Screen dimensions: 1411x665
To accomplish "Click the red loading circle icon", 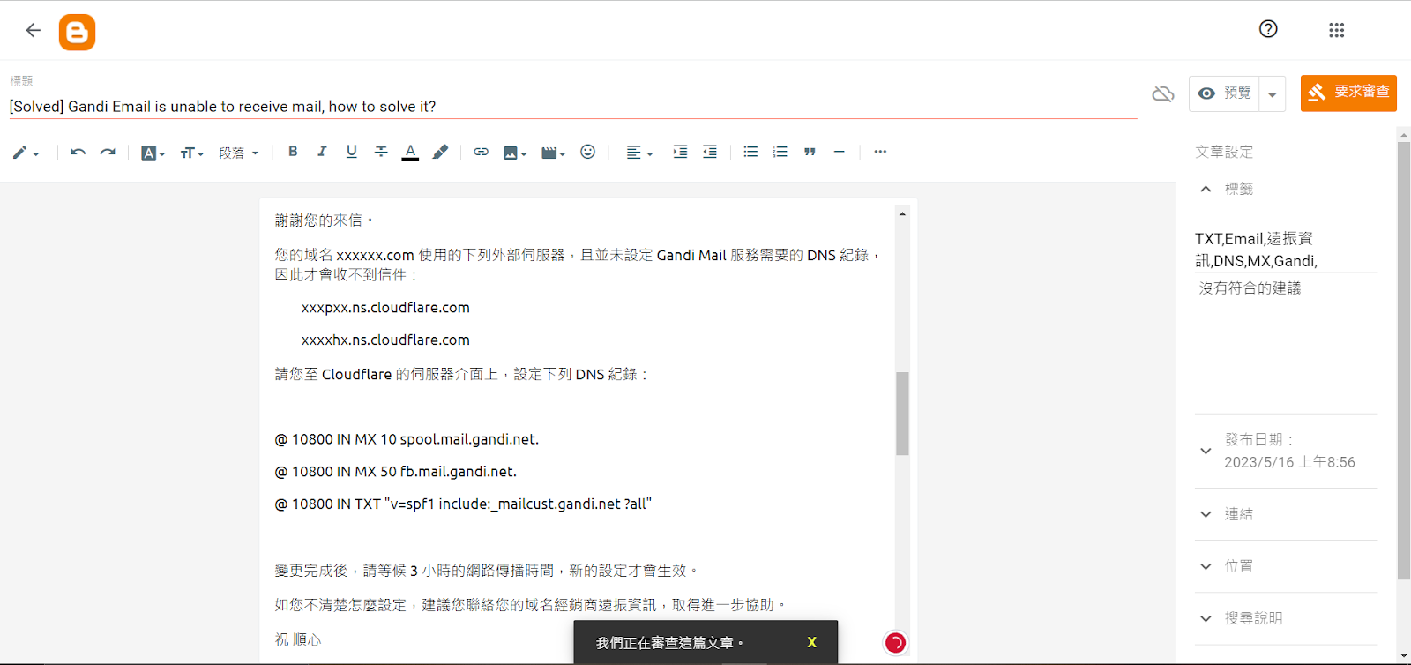I will (x=895, y=643).
